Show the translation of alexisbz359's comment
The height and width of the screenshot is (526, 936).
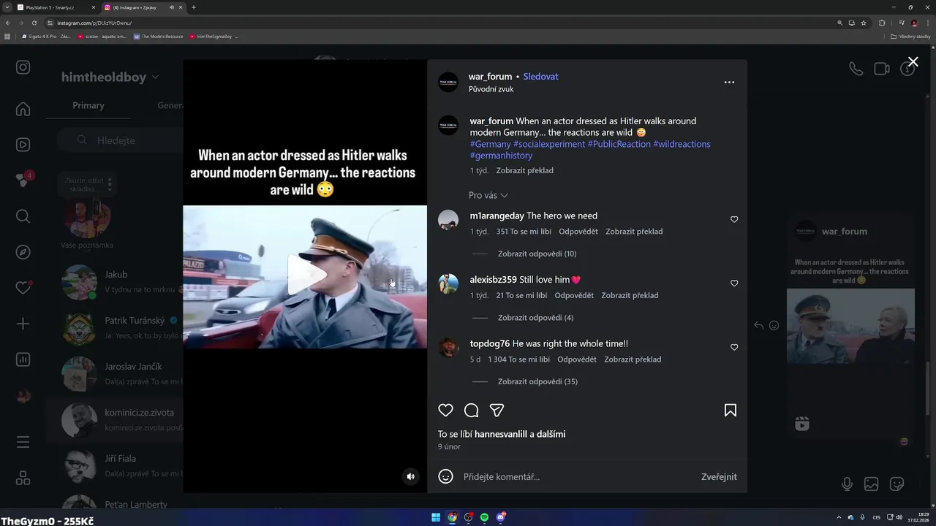pyautogui.click(x=630, y=295)
